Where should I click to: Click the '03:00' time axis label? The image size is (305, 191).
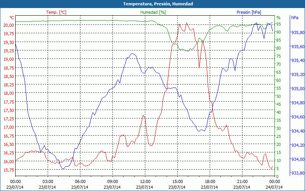pos(48,182)
